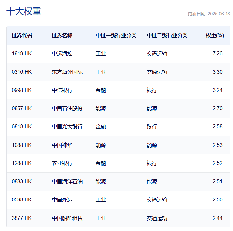Image resolution: width=233 pixels, height=231 pixels.
Task: Click 银行 in the 1288.HK row
Action: [152, 163]
